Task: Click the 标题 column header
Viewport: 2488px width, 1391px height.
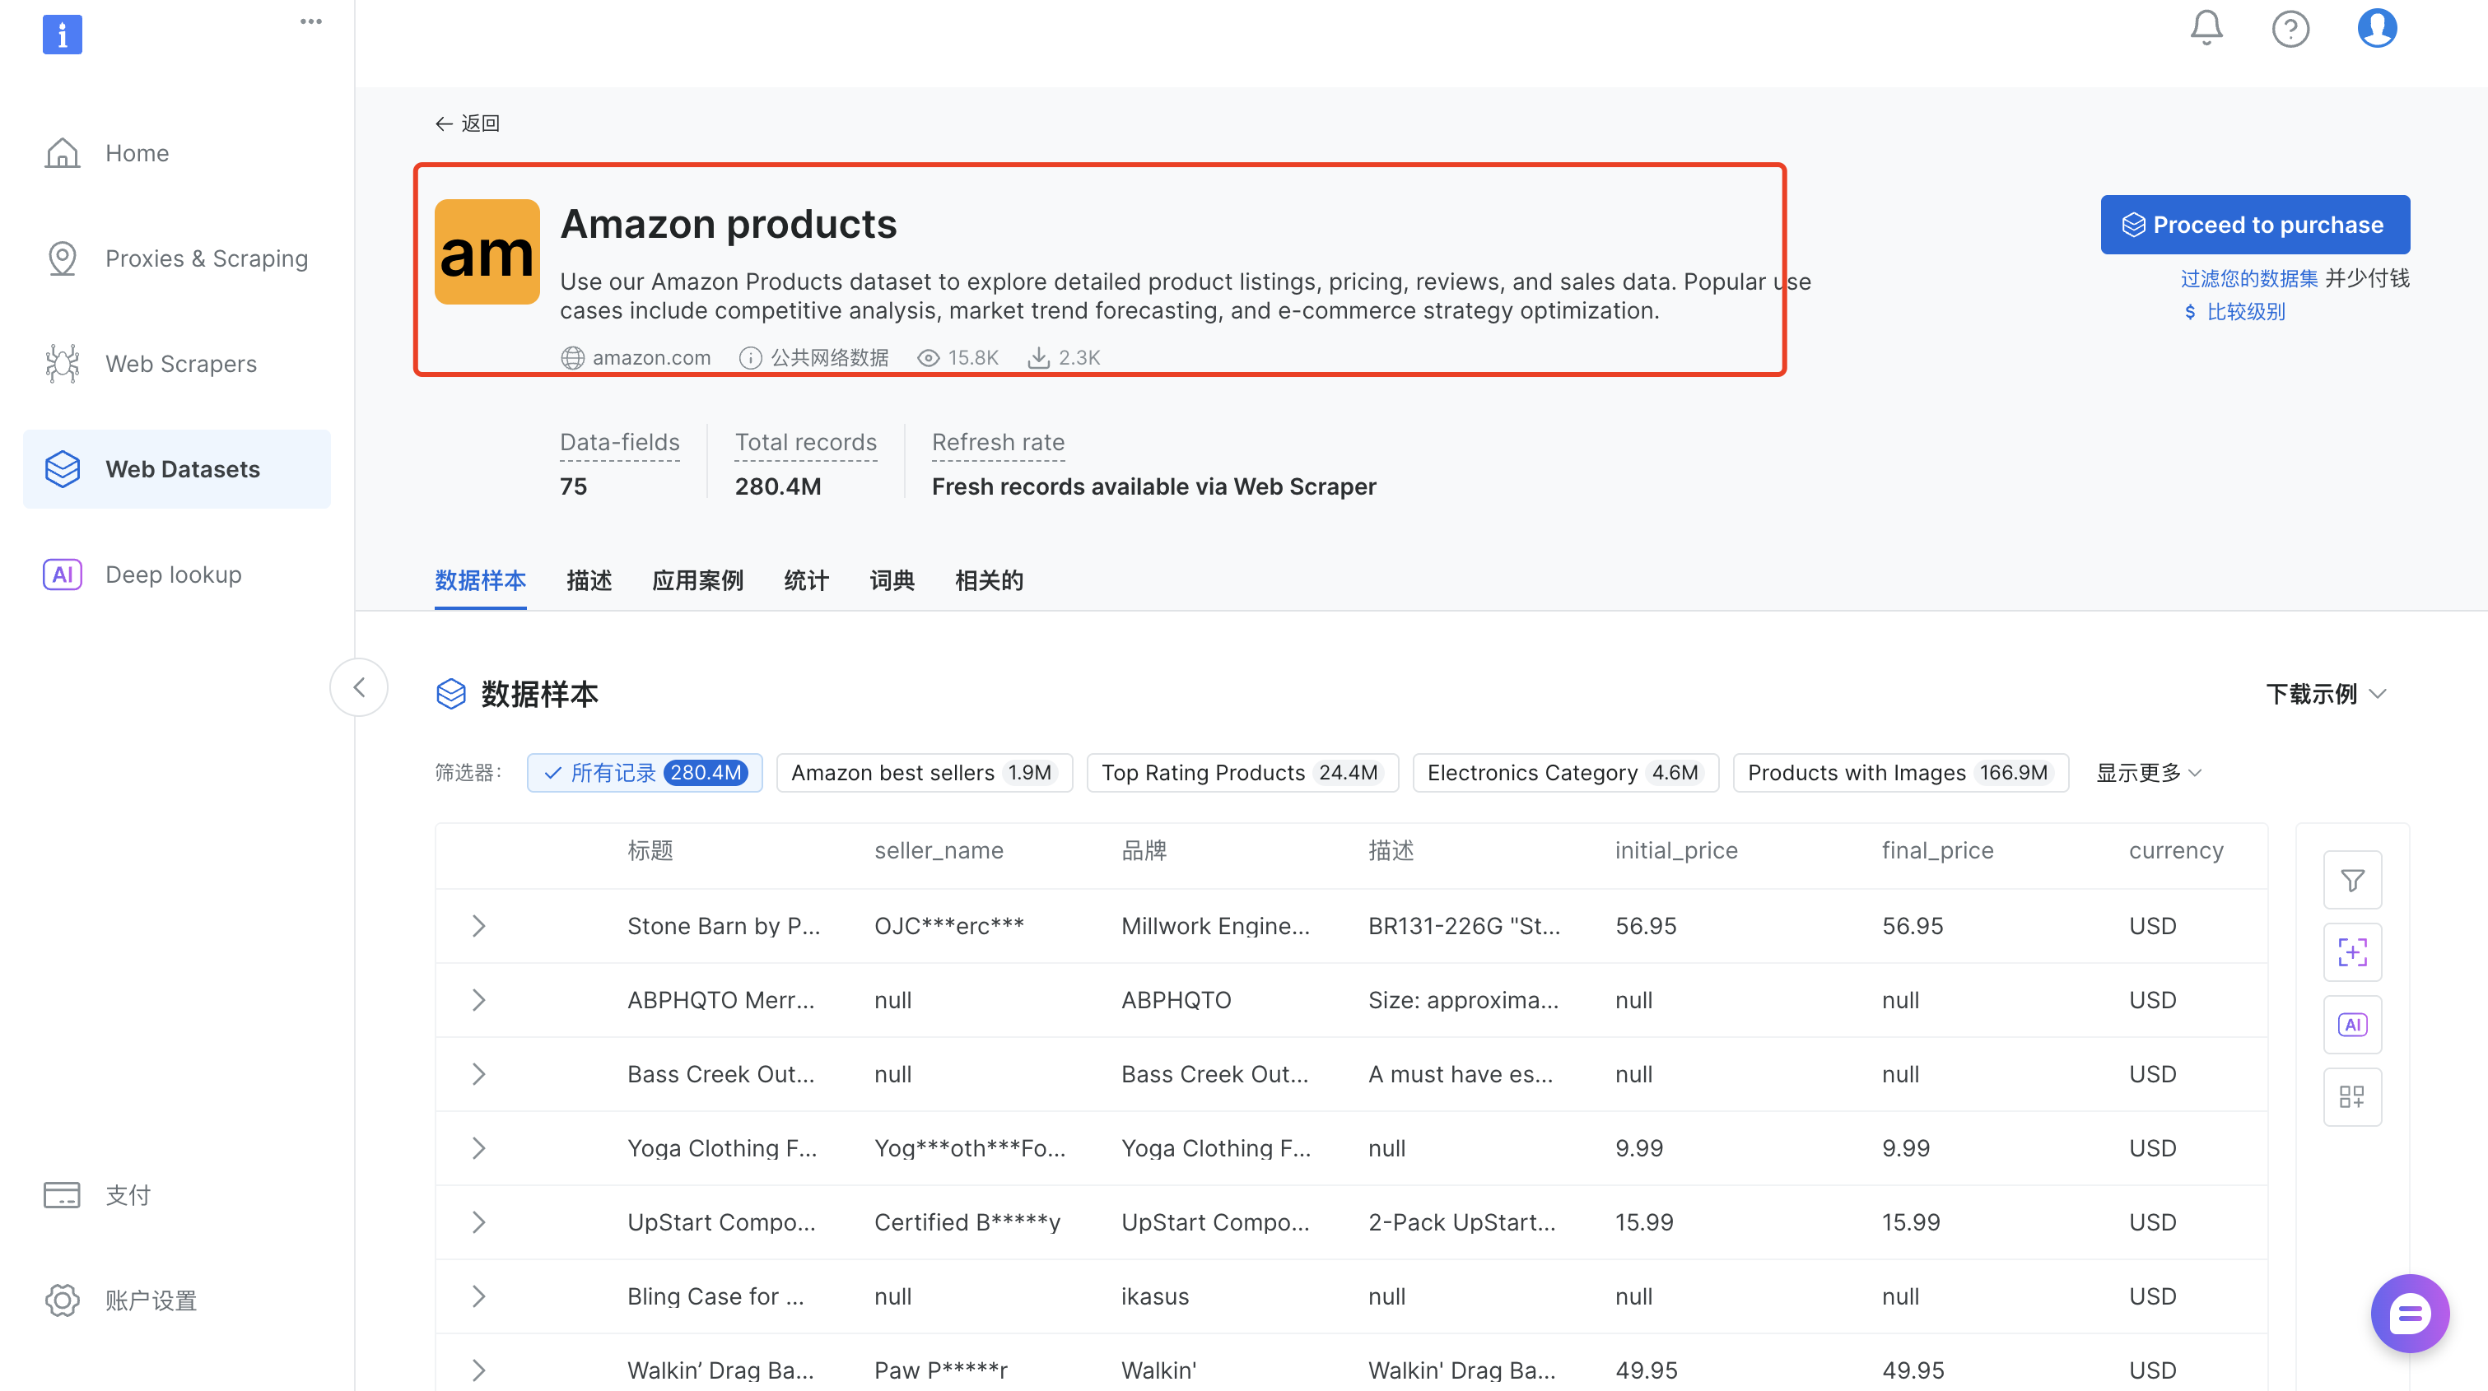Action: coord(650,850)
